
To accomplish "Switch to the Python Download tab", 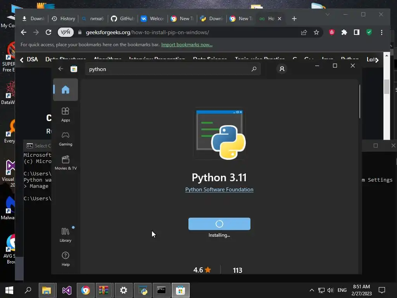I will coord(212,19).
